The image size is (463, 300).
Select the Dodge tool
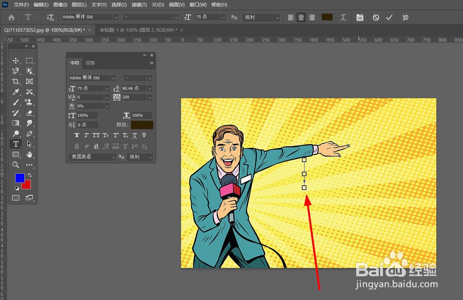point(16,133)
